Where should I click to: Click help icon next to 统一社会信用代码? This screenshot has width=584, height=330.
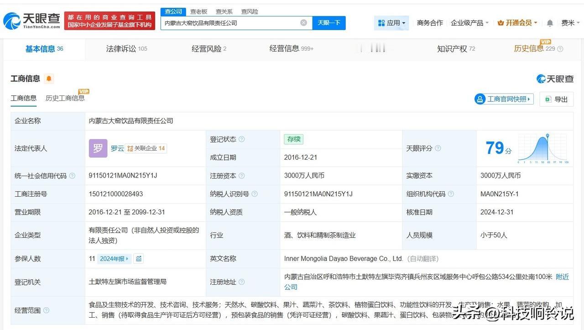tap(72, 176)
